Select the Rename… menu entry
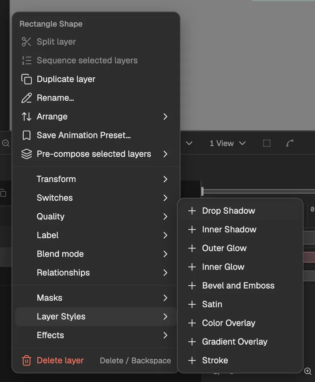The height and width of the screenshot is (382, 315). point(96,98)
